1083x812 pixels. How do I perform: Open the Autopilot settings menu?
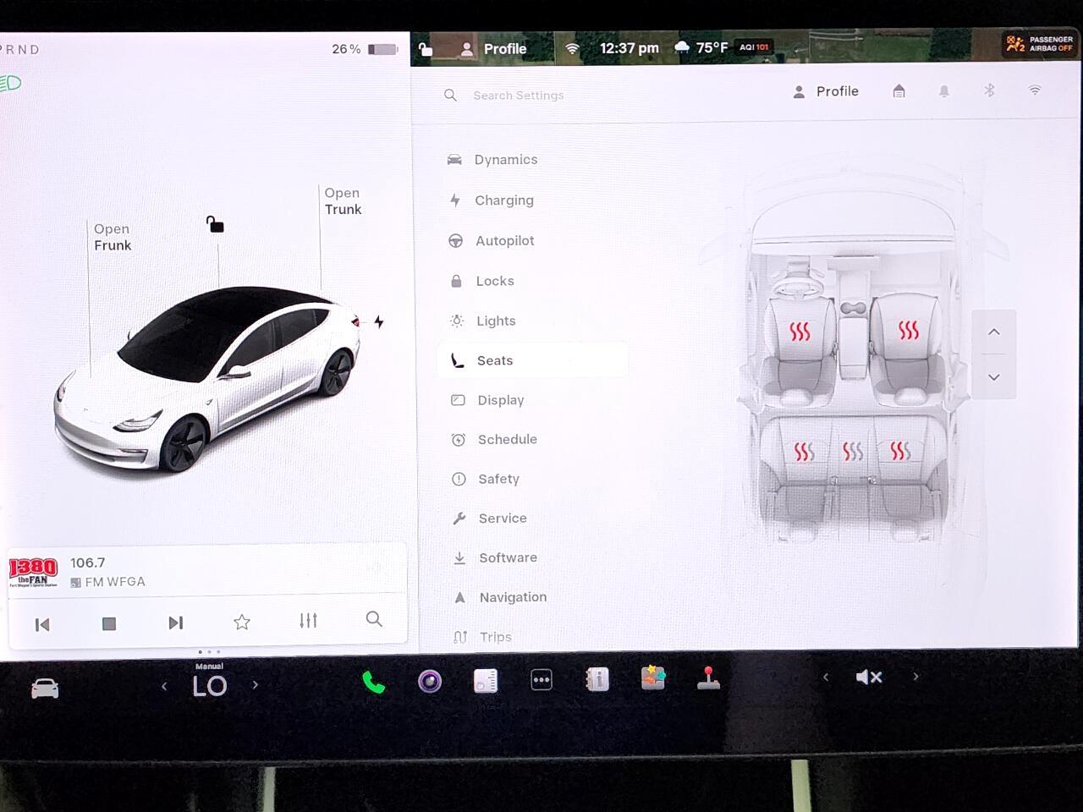tap(492, 240)
